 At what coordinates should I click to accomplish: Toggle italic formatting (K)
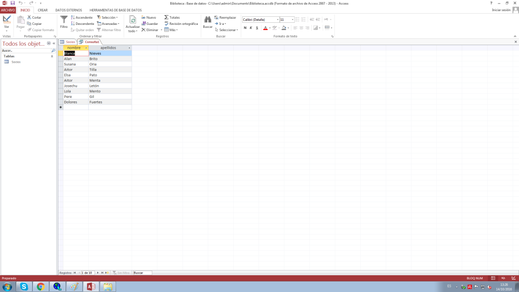pyautogui.click(x=251, y=28)
